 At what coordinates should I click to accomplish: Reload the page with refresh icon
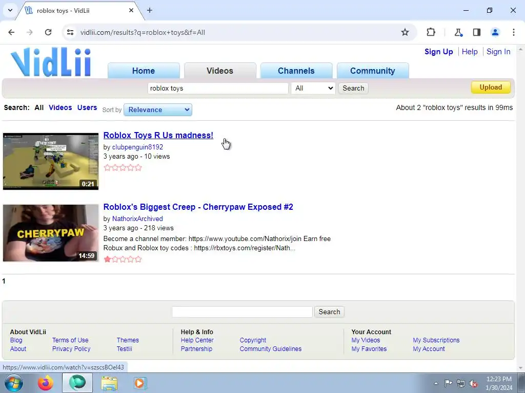pos(48,32)
